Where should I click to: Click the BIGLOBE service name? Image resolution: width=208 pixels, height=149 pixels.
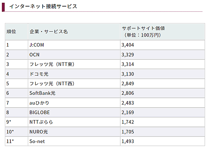(39, 112)
